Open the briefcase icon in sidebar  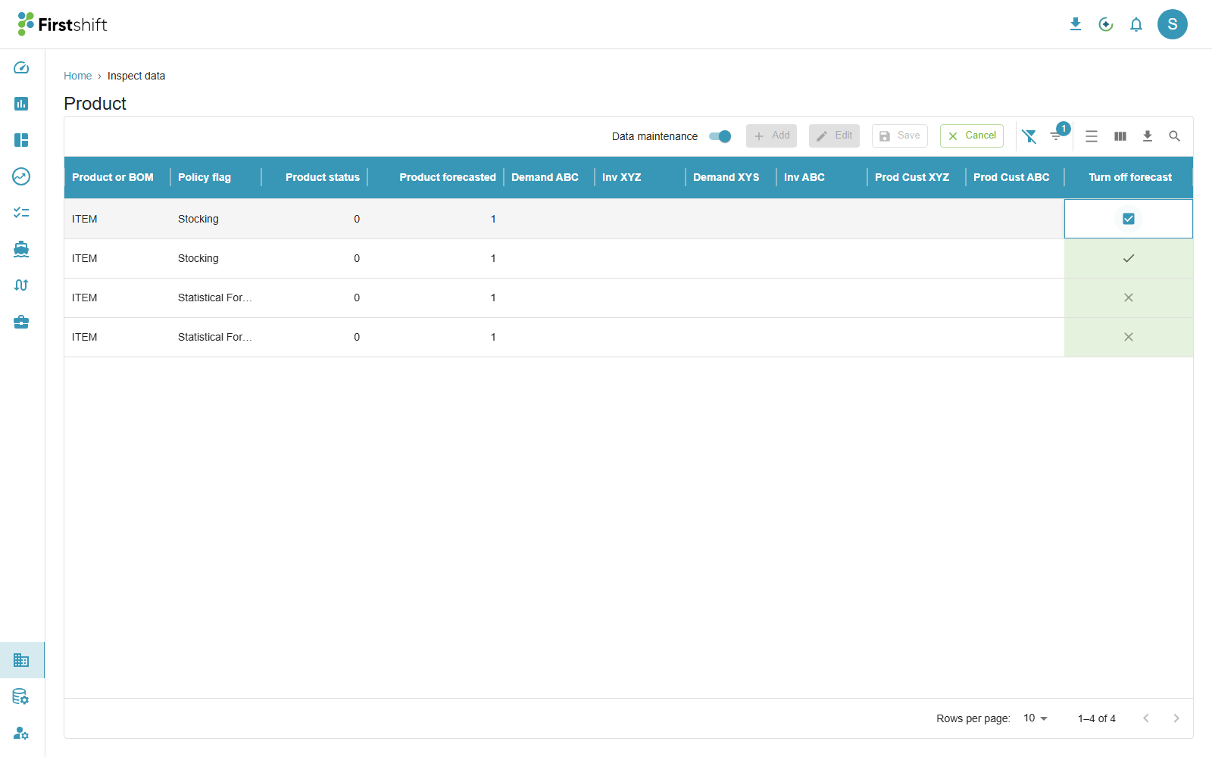pyautogui.click(x=21, y=322)
